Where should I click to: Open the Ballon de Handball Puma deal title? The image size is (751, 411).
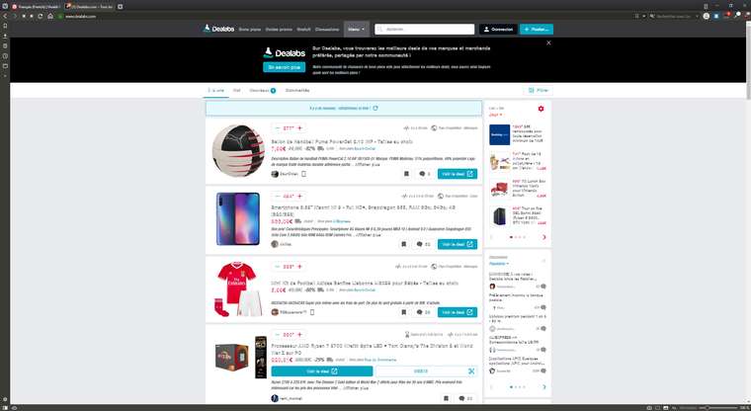pyautogui.click(x=342, y=141)
